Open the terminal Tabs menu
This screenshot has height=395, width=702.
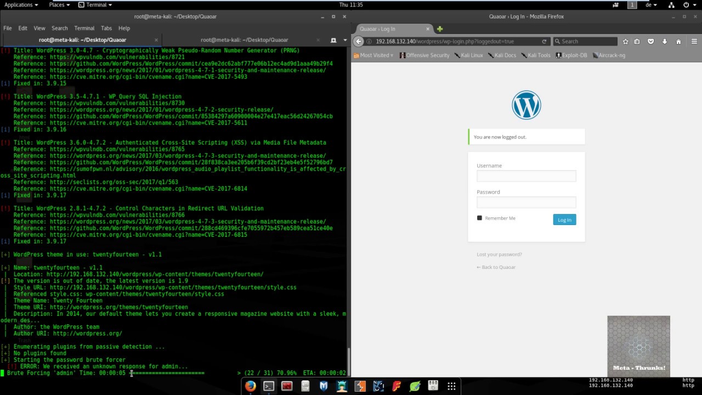coord(106,28)
